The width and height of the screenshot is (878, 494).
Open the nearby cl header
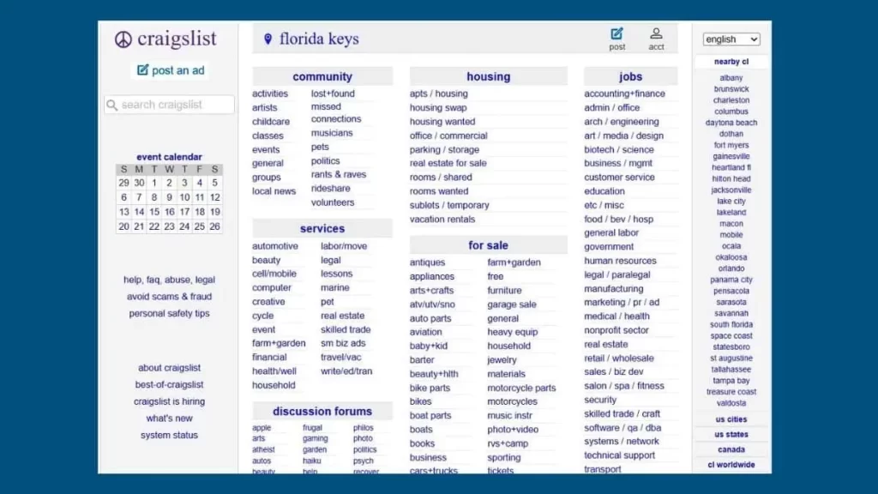pyautogui.click(x=731, y=61)
